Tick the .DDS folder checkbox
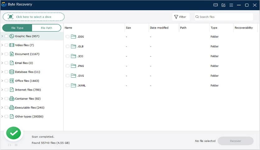The height and width of the screenshot is (150, 260). pyautogui.click(x=67, y=37)
